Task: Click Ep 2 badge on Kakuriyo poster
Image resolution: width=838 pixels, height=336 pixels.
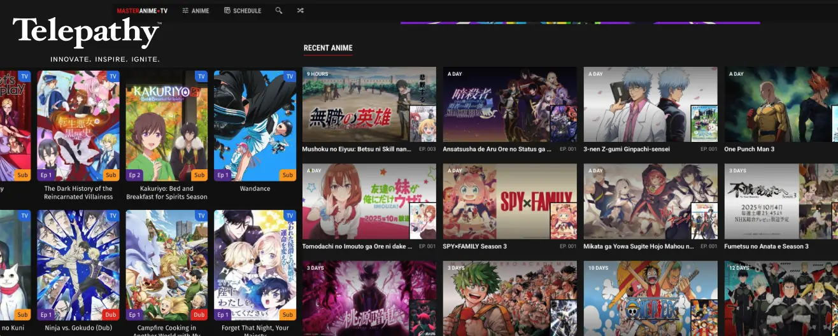Action: [x=134, y=175]
